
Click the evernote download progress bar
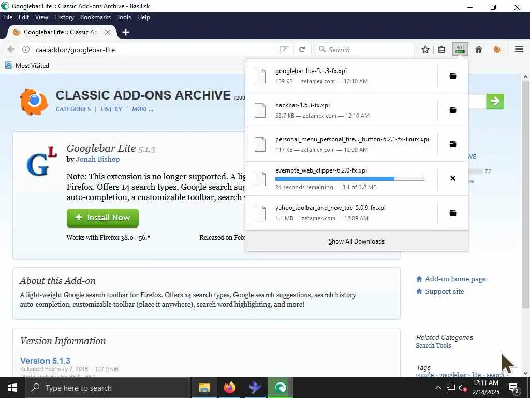coord(349,179)
